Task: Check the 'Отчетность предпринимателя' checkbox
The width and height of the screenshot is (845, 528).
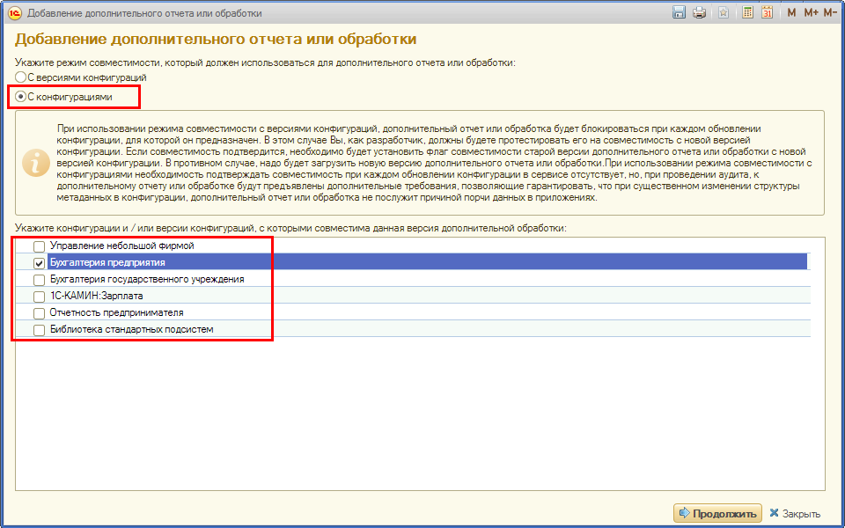Action: click(x=39, y=313)
